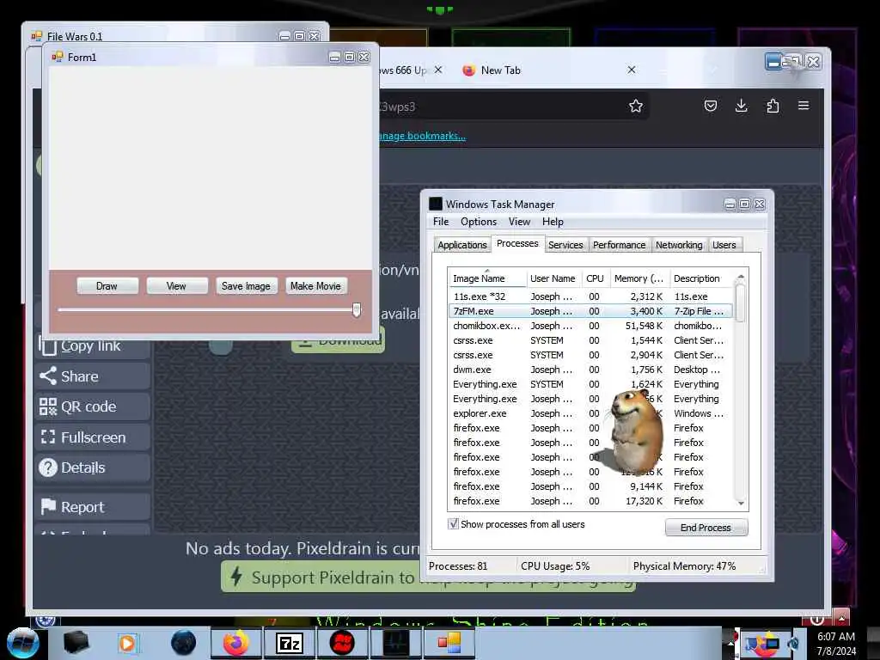This screenshot has width=880, height=660.
Task: Open the media player taskbar icon
Action: tap(127, 643)
